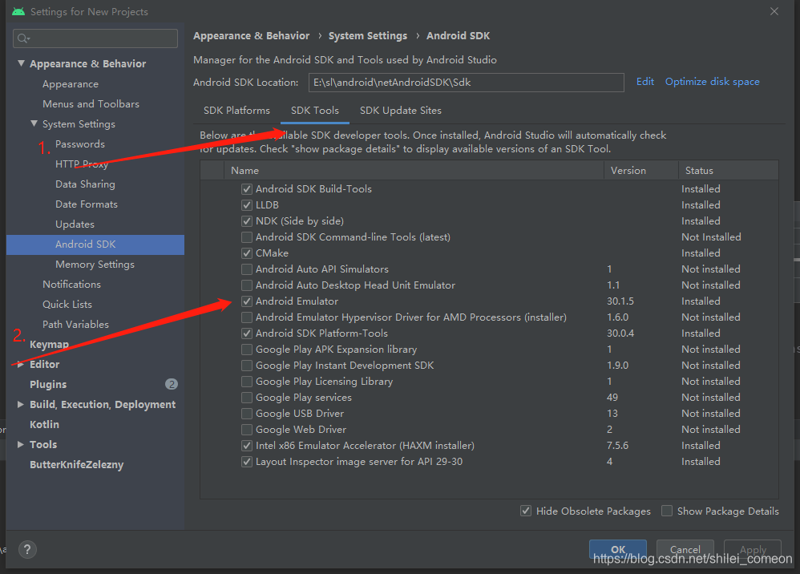Close the Settings dialog window
Screen dimensions: 800x574
coord(774,11)
